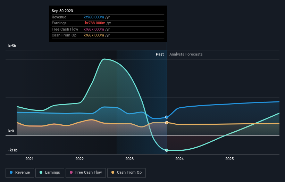285x182 pixels.
Task: Click the Past label
Action: point(160,54)
